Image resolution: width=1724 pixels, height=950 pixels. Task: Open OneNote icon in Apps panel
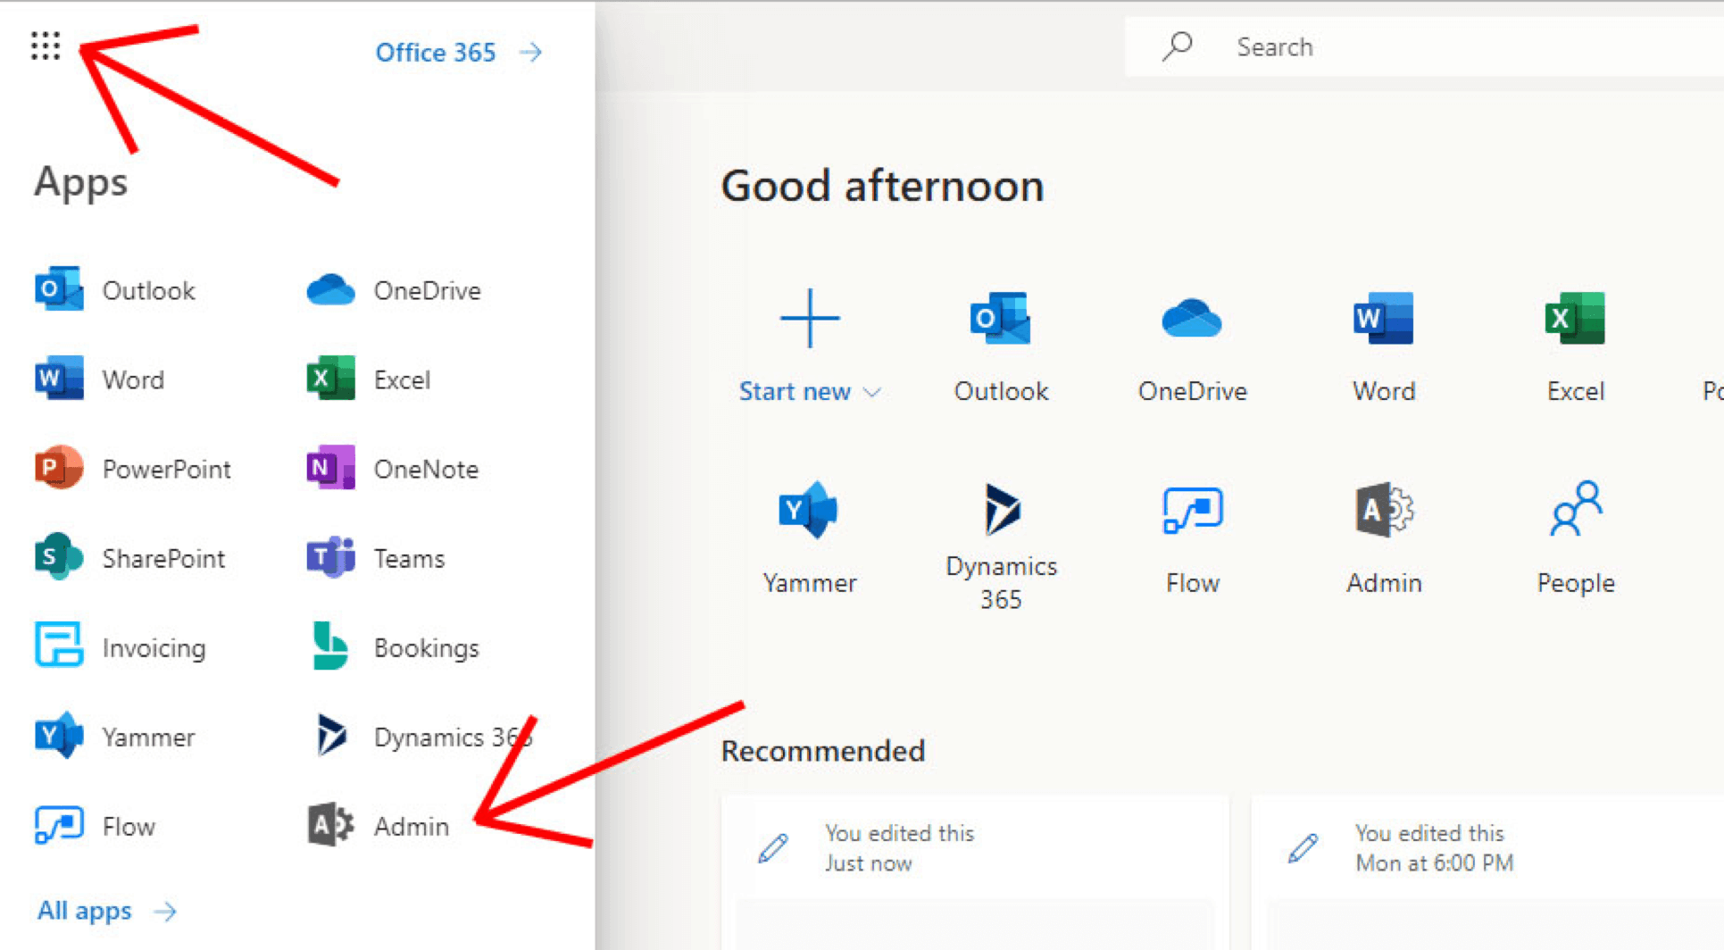(330, 468)
